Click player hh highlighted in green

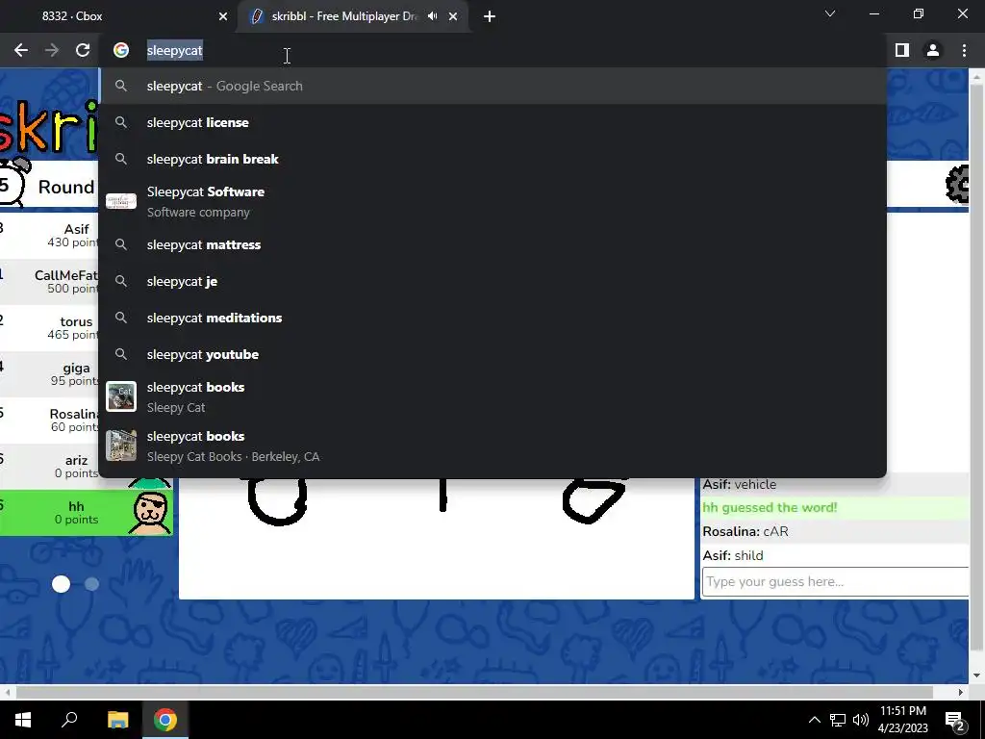[86, 513]
